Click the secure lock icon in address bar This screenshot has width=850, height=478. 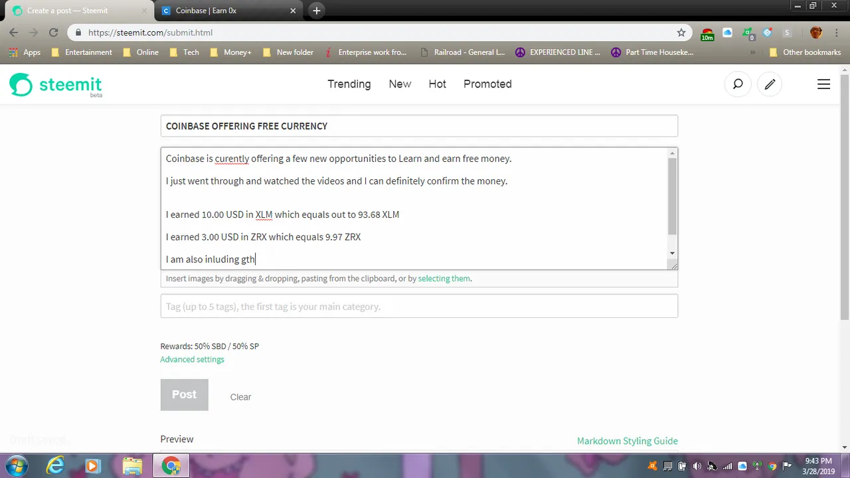(78, 33)
